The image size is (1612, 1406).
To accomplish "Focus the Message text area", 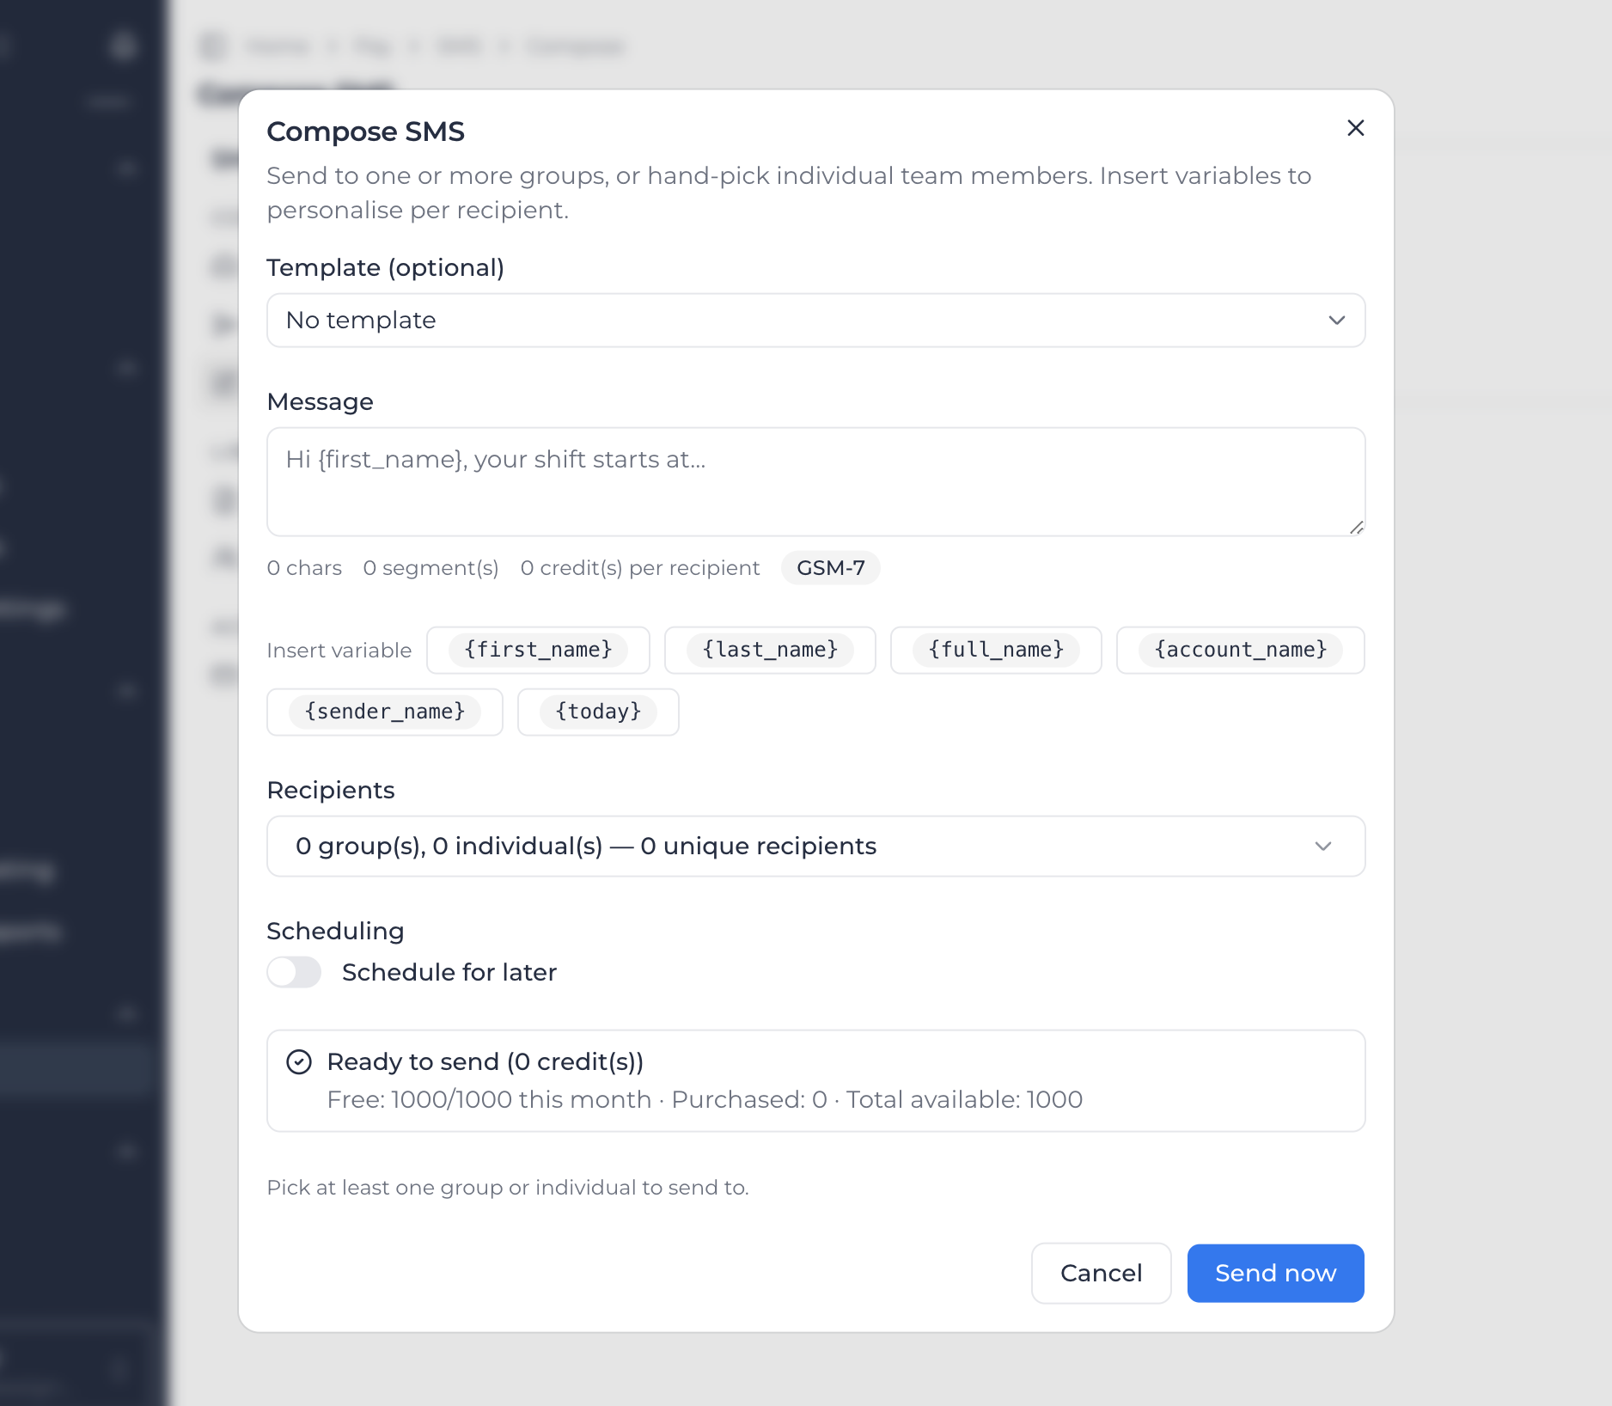I will (x=815, y=481).
